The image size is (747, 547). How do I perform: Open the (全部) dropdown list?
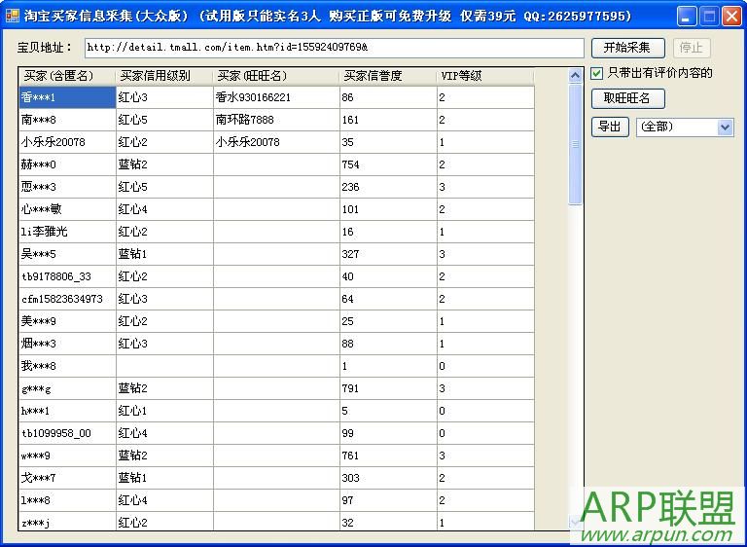(x=725, y=128)
